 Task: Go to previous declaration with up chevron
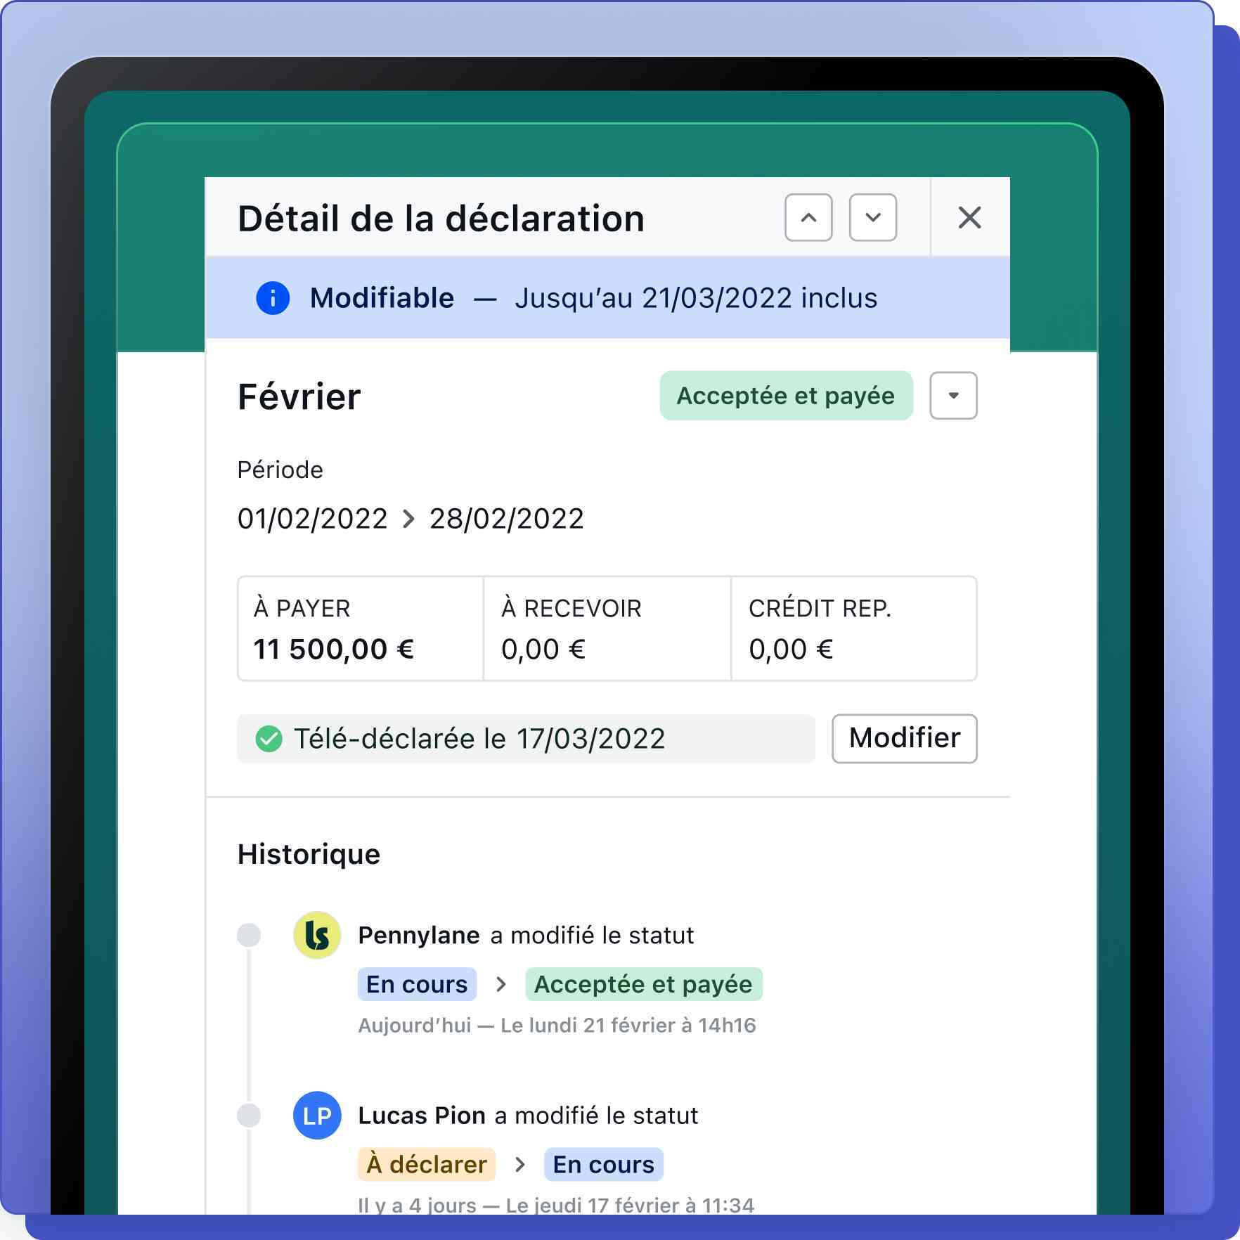(x=808, y=218)
